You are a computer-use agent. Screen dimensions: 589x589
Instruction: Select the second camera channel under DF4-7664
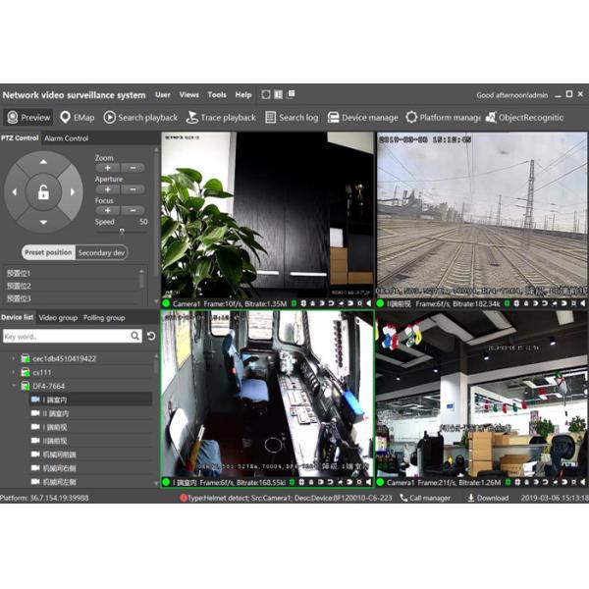[x=90, y=413]
